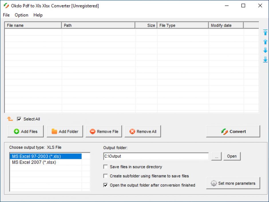Click the Remove File button

click(104, 131)
